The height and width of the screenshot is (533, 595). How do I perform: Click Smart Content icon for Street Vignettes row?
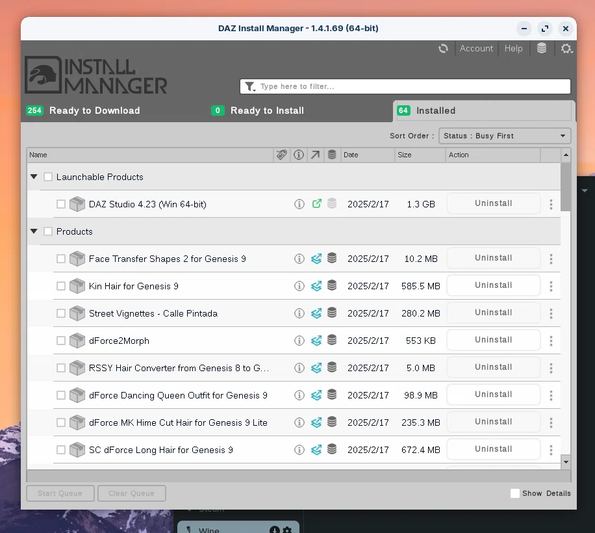pyautogui.click(x=316, y=313)
